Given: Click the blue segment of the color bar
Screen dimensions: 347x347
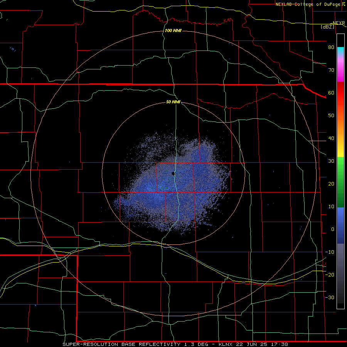Looking at the screenshot, I should 340,226.
